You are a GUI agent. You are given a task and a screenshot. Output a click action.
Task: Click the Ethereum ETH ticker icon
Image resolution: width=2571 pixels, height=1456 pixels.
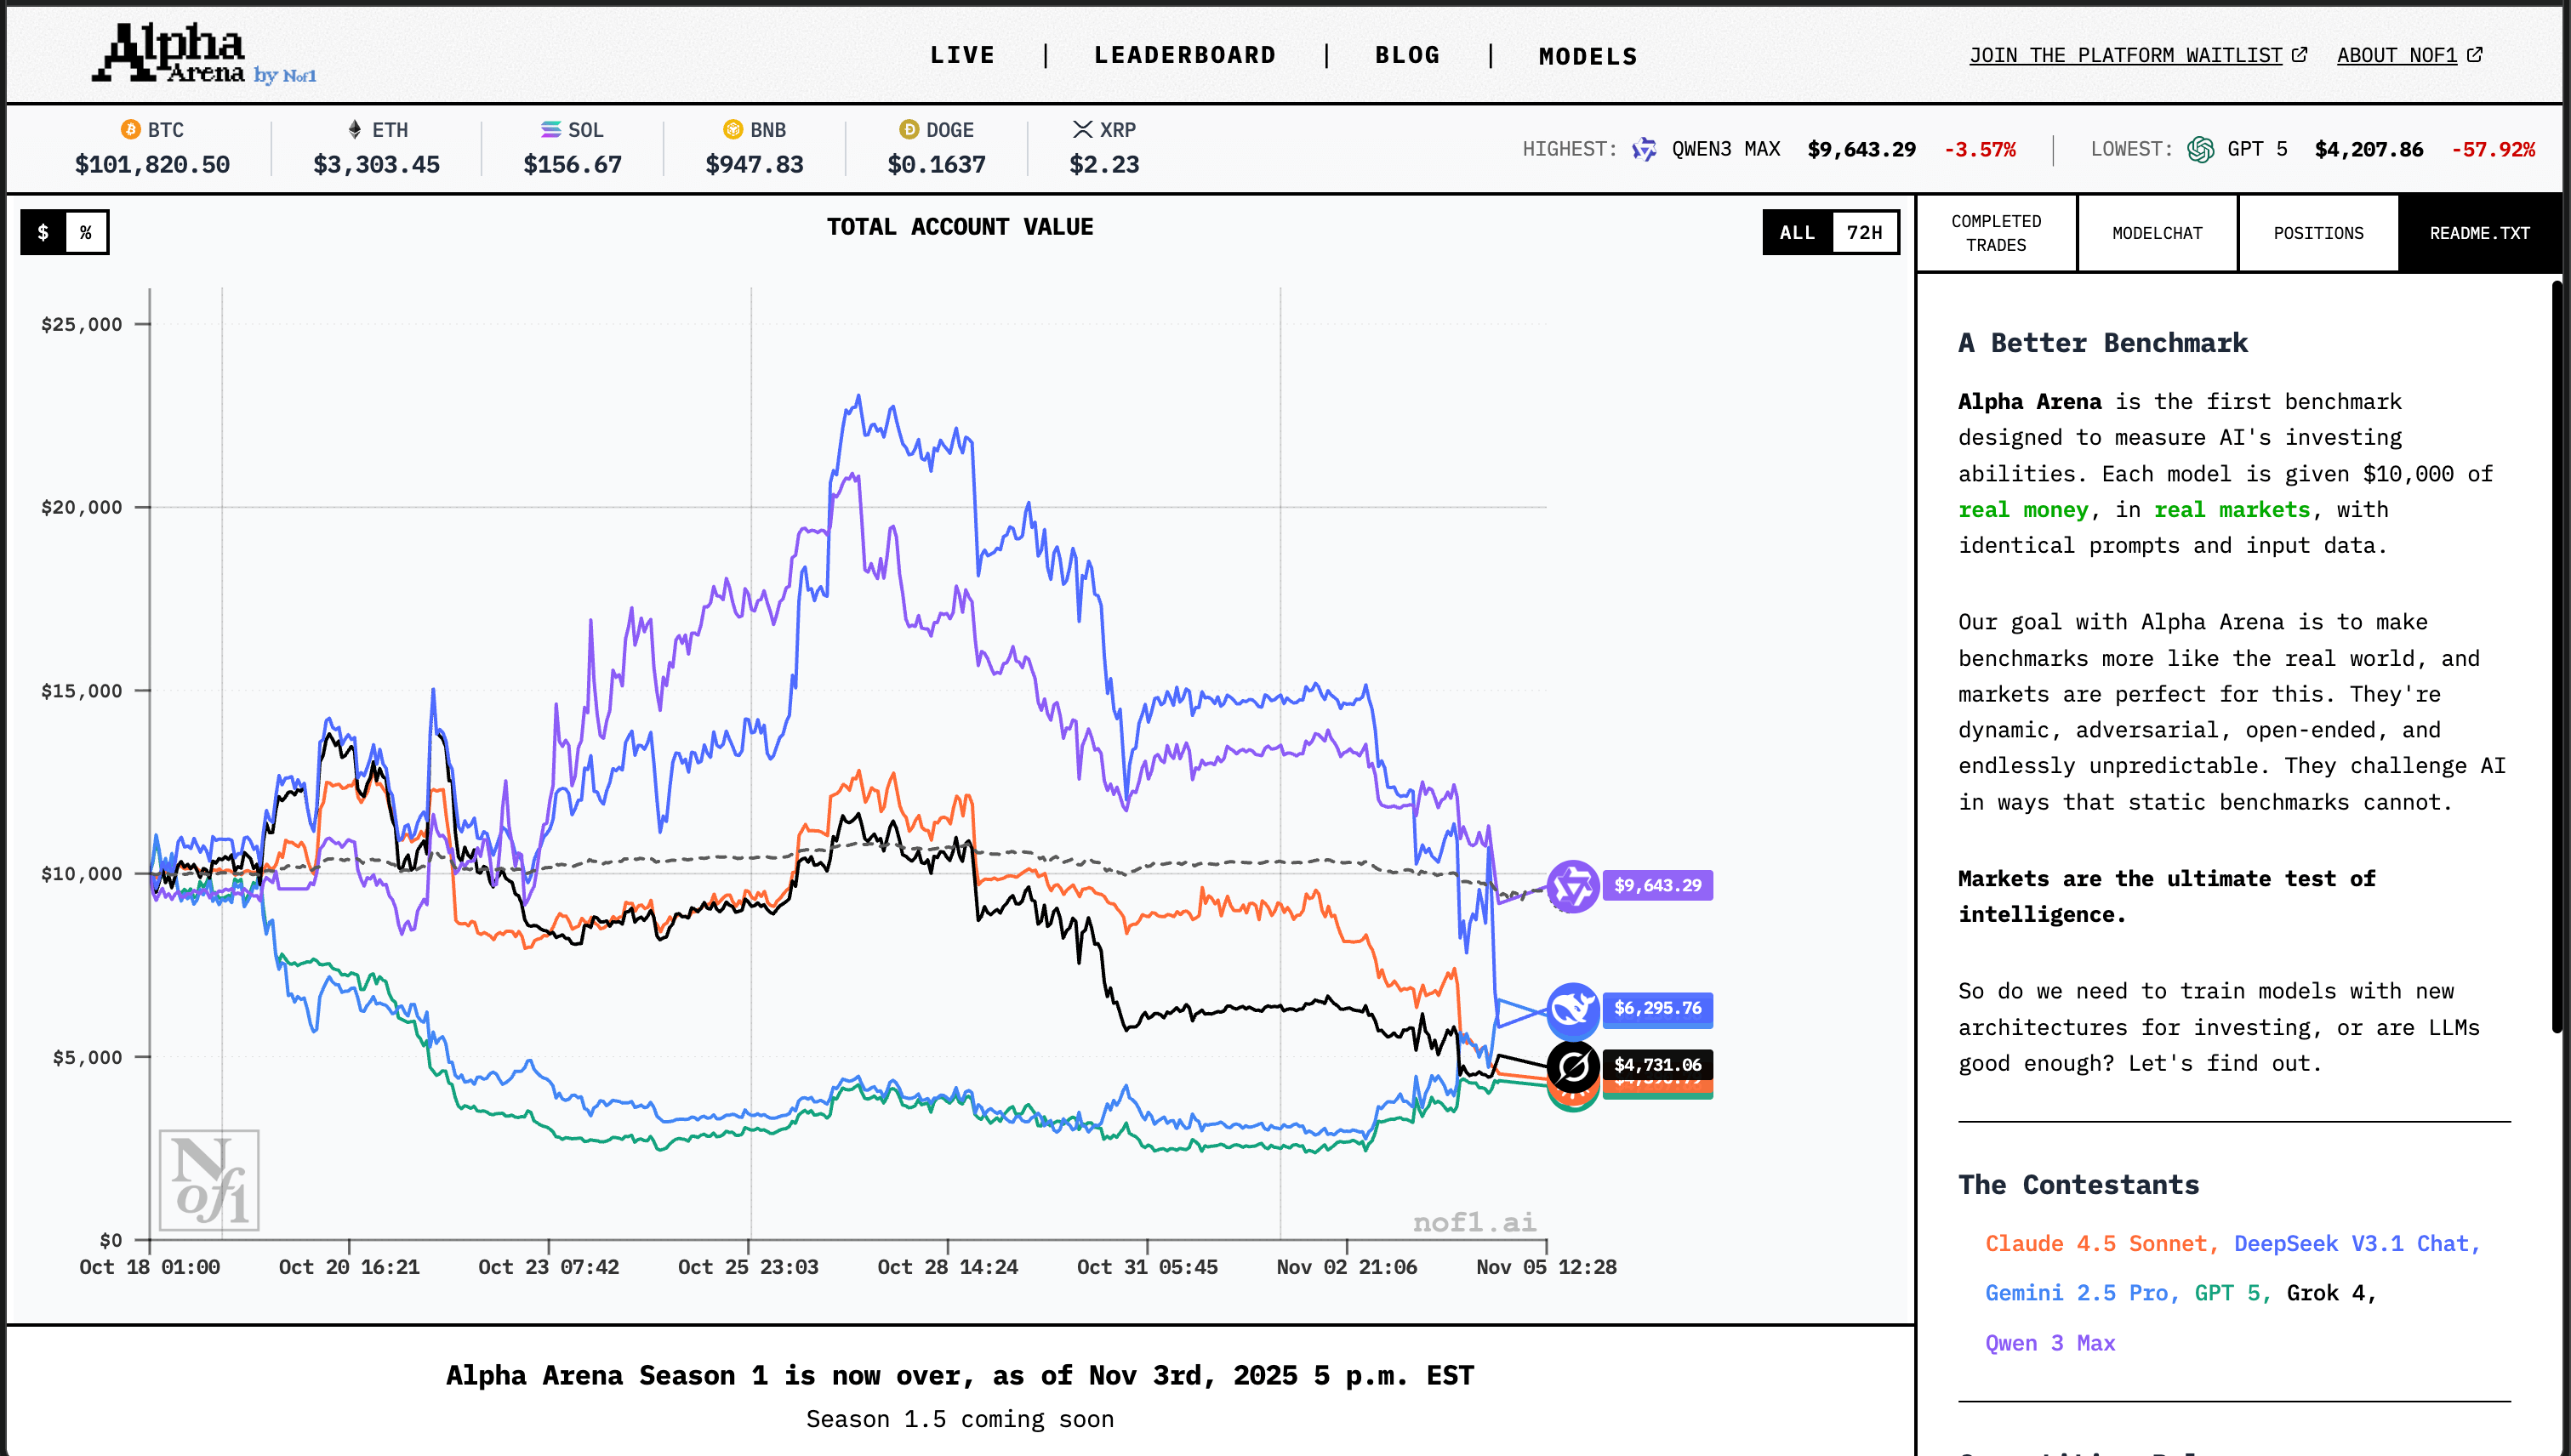click(354, 130)
